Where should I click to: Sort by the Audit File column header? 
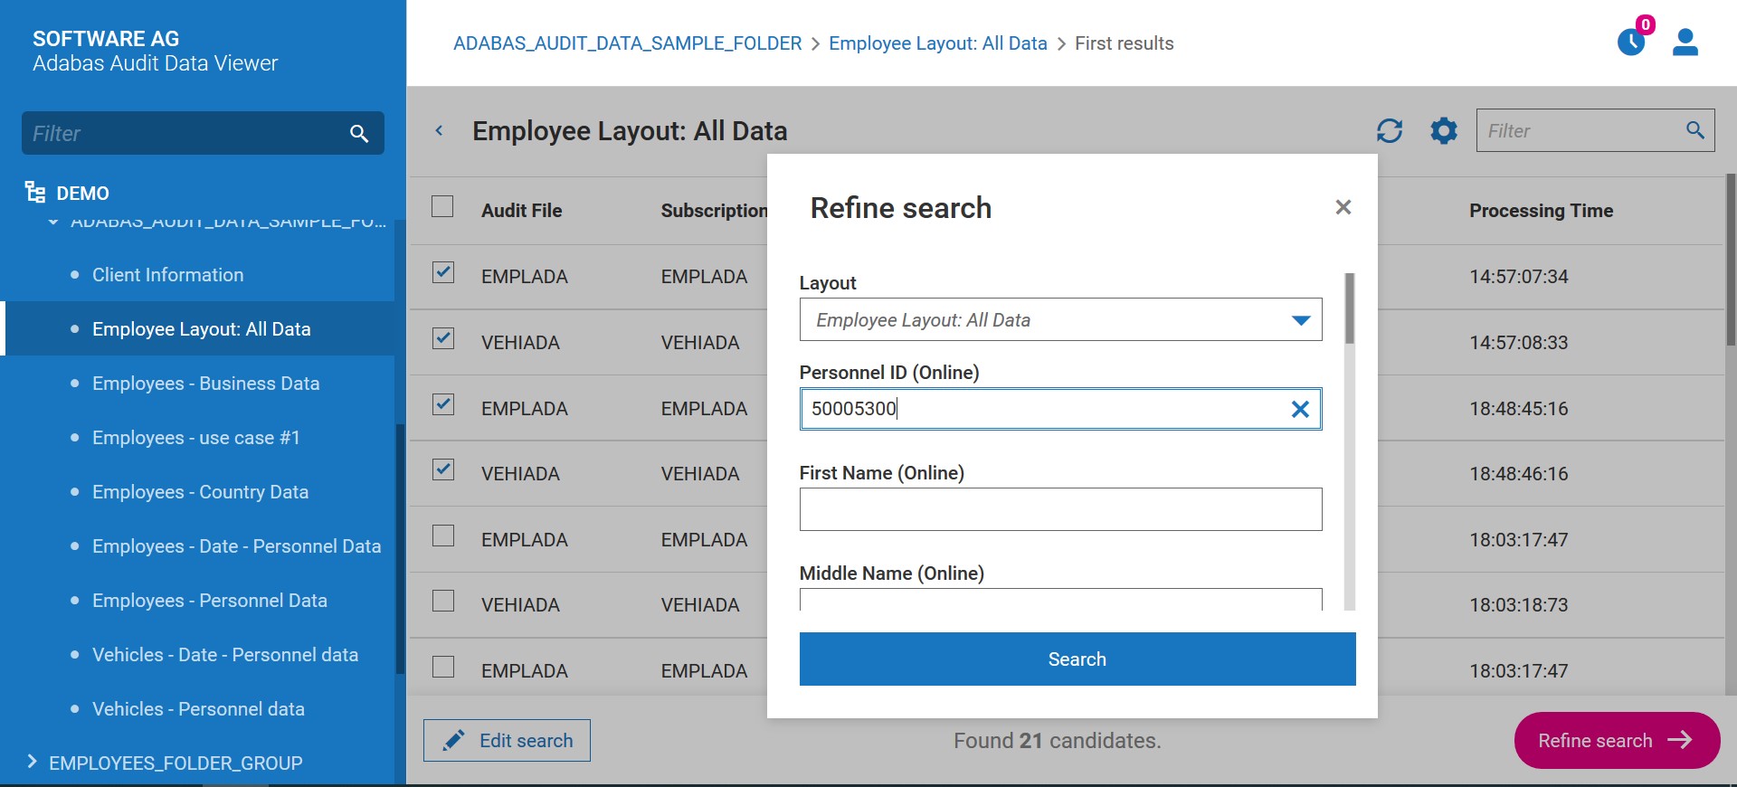coord(521,211)
